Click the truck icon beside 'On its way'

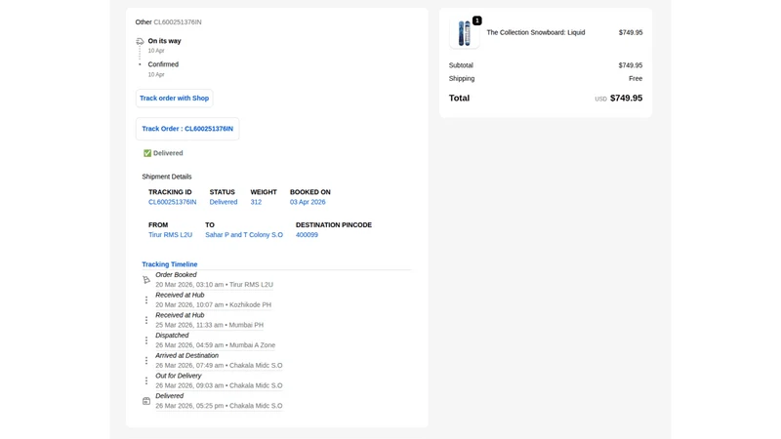(x=140, y=41)
